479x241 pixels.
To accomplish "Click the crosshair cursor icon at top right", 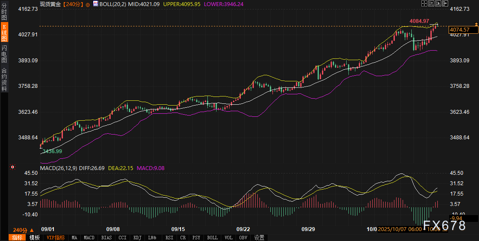I will (x=424, y=4).
